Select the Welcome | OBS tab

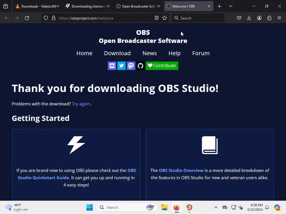[189, 6]
